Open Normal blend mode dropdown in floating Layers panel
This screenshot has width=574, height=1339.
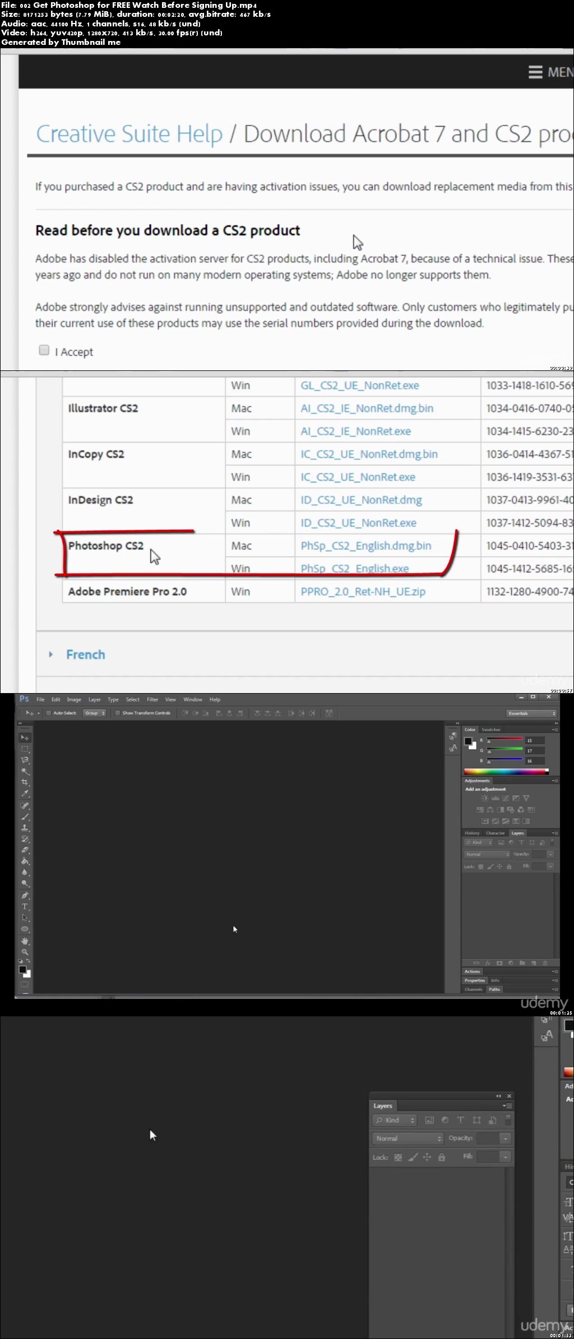click(x=408, y=1139)
